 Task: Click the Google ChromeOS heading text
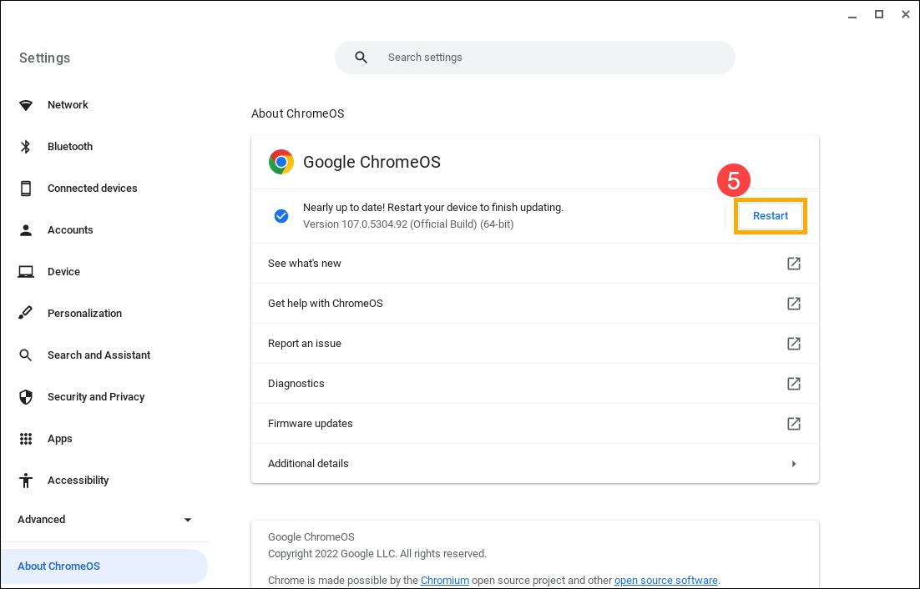pos(372,162)
